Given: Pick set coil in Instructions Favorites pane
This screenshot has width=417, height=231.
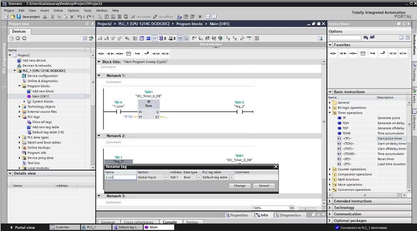Looking at the screenshot, I should [393, 54].
